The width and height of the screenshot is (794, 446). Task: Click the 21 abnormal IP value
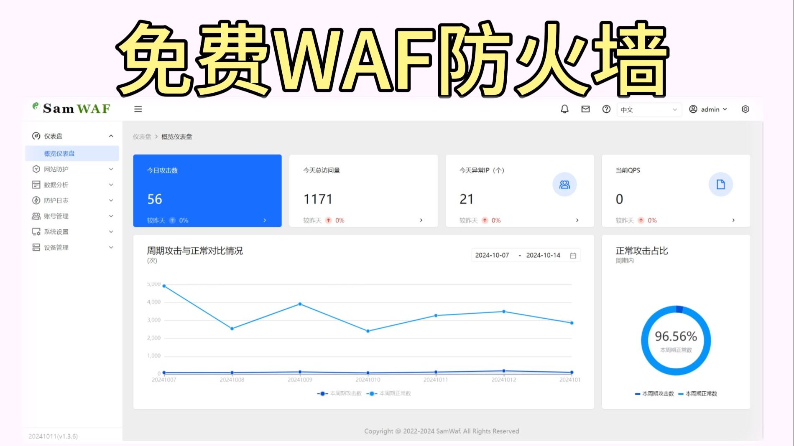click(x=467, y=199)
